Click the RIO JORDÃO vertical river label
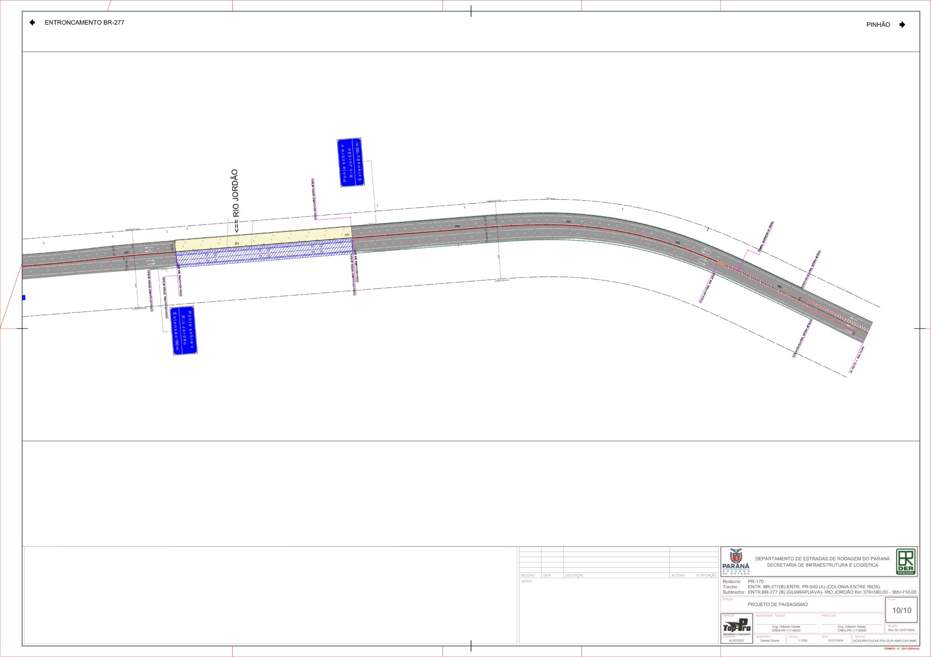 pyautogui.click(x=235, y=201)
